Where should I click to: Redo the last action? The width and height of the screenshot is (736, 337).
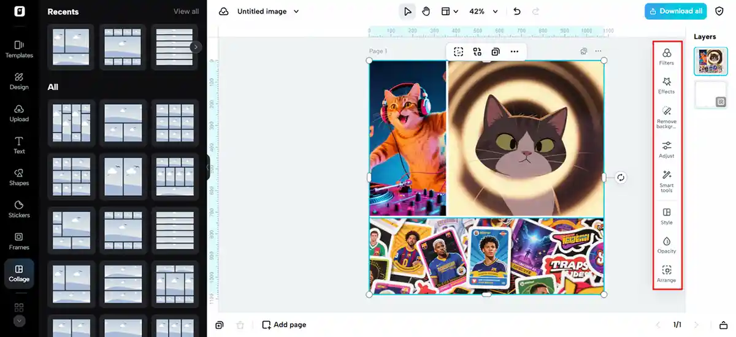pos(536,12)
